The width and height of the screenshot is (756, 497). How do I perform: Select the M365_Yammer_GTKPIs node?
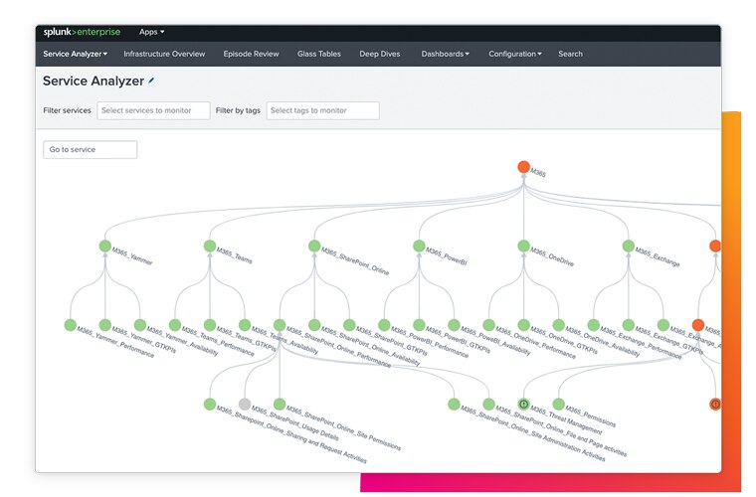tap(105, 325)
